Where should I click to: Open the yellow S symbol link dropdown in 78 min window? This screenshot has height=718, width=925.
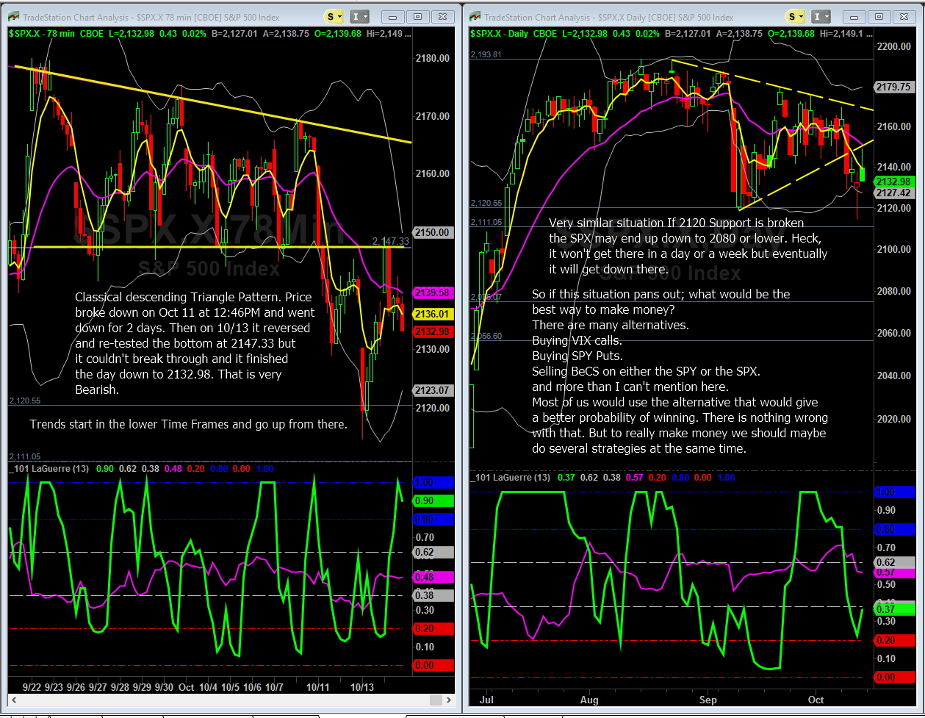click(334, 16)
